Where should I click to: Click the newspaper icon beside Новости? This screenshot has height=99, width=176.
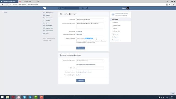click(x=44, y=15)
